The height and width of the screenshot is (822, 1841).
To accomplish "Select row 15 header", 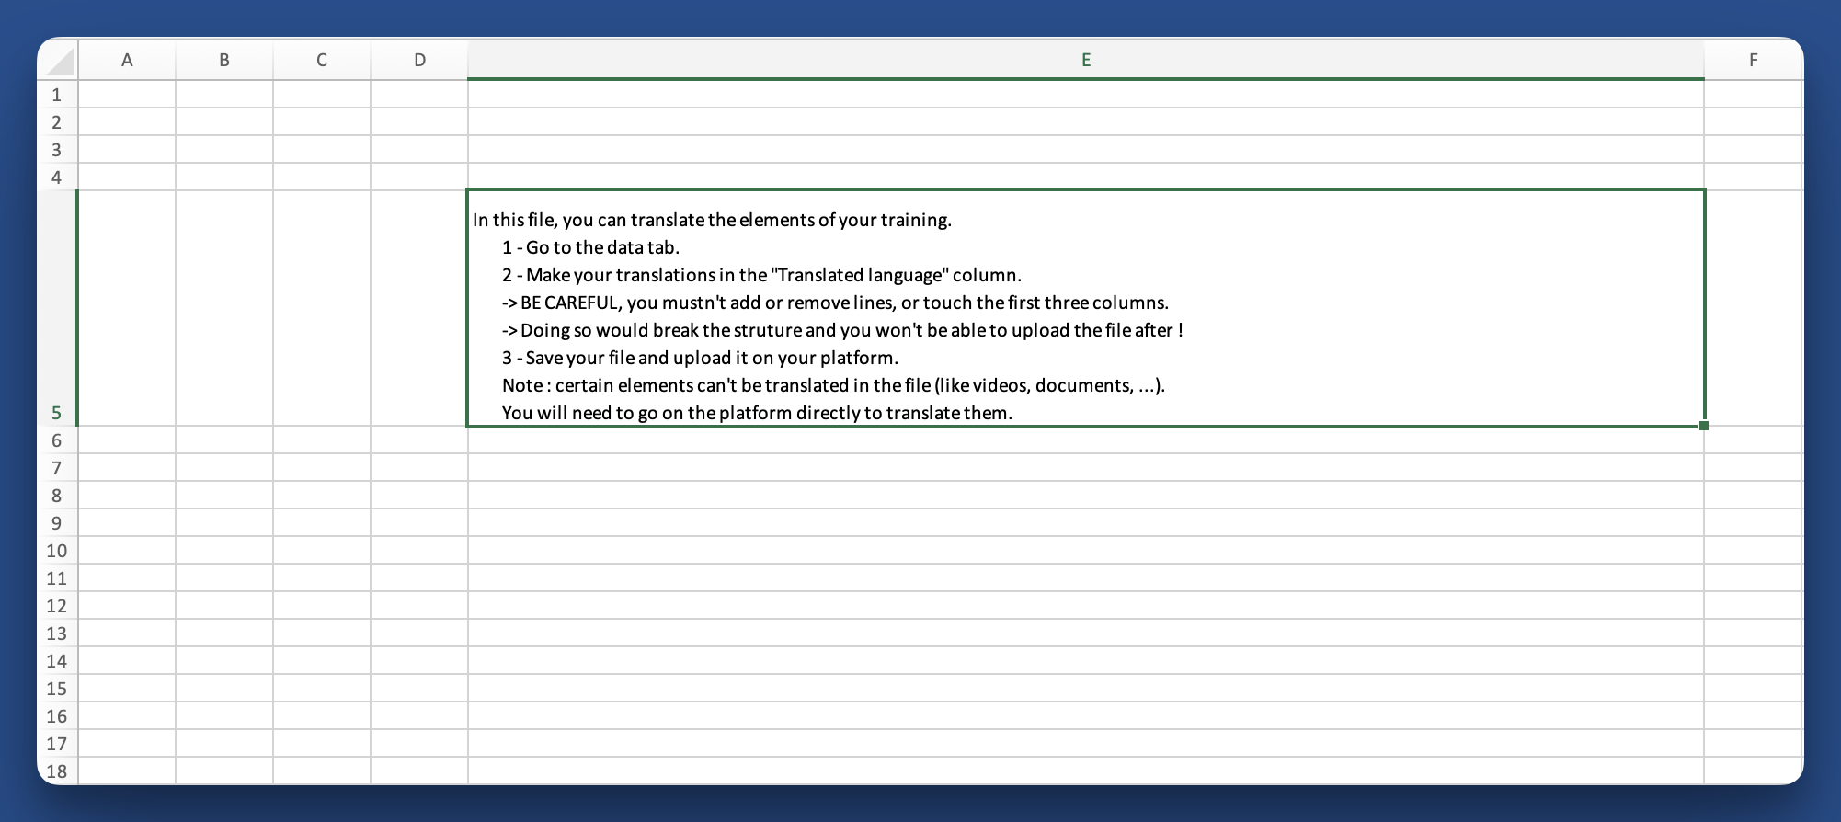I will [57, 689].
